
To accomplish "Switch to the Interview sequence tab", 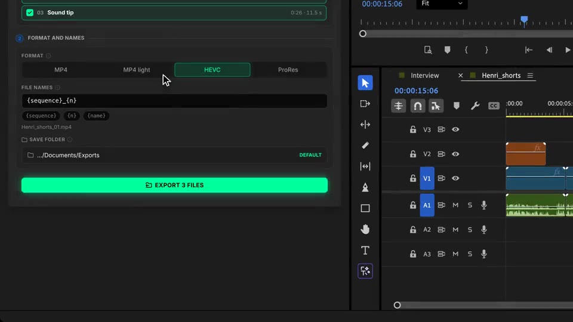I will [x=424, y=76].
